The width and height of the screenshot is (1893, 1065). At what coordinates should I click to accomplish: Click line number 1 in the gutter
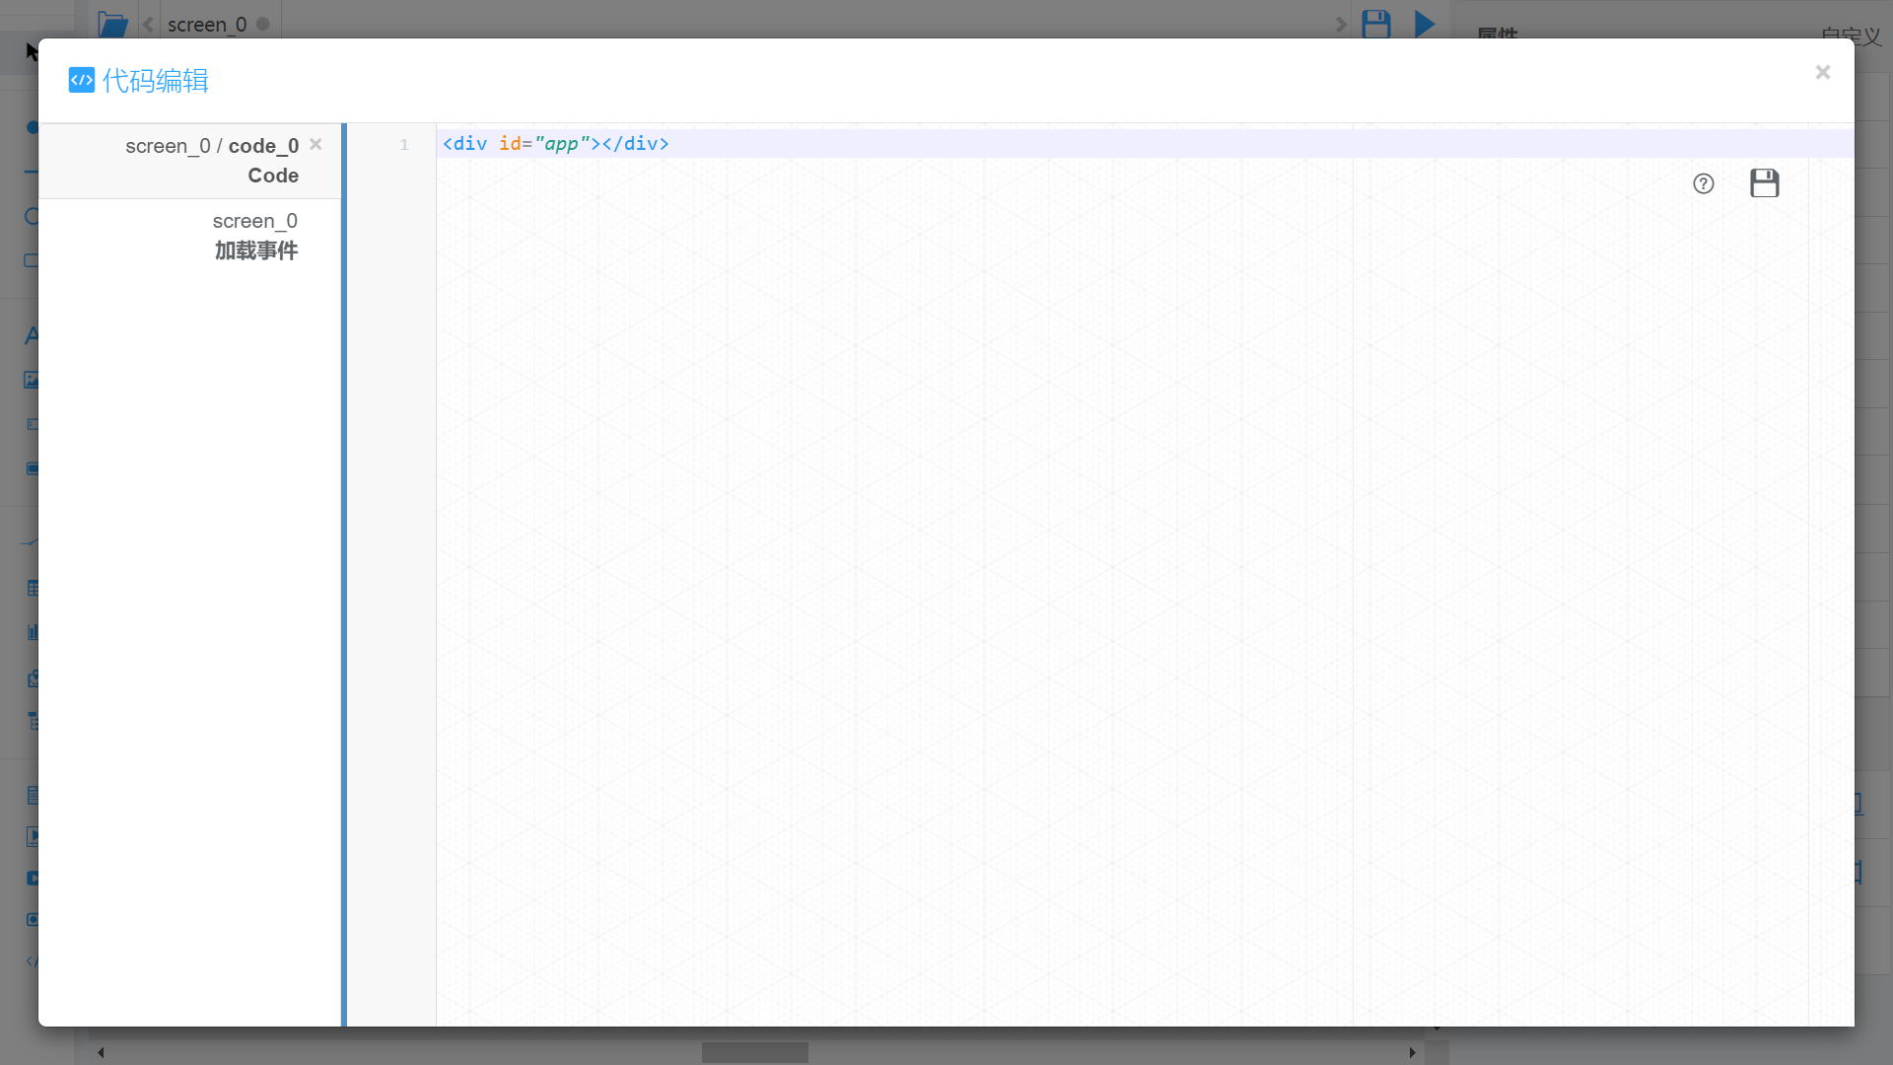[x=404, y=145]
